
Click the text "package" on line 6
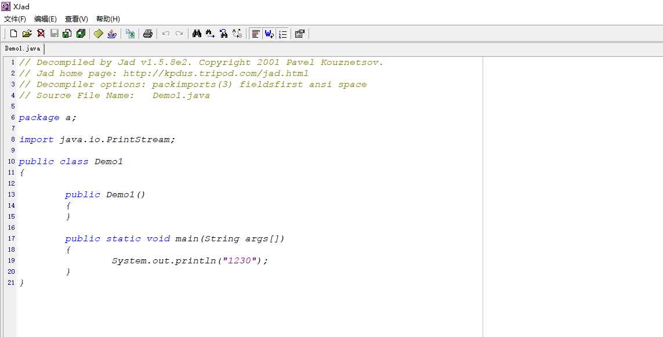point(39,118)
